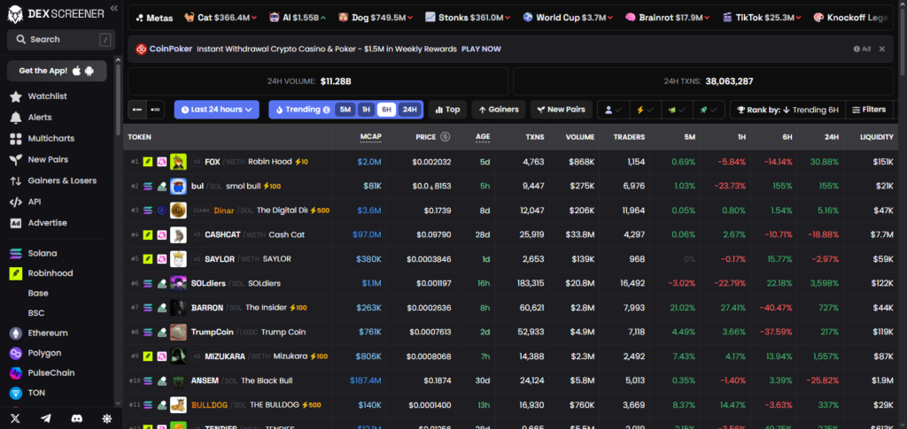Toggle the ads (megaphone) filter
Image resolution: width=907 pixels, height=429 pixels.
[x=677, y=110]
